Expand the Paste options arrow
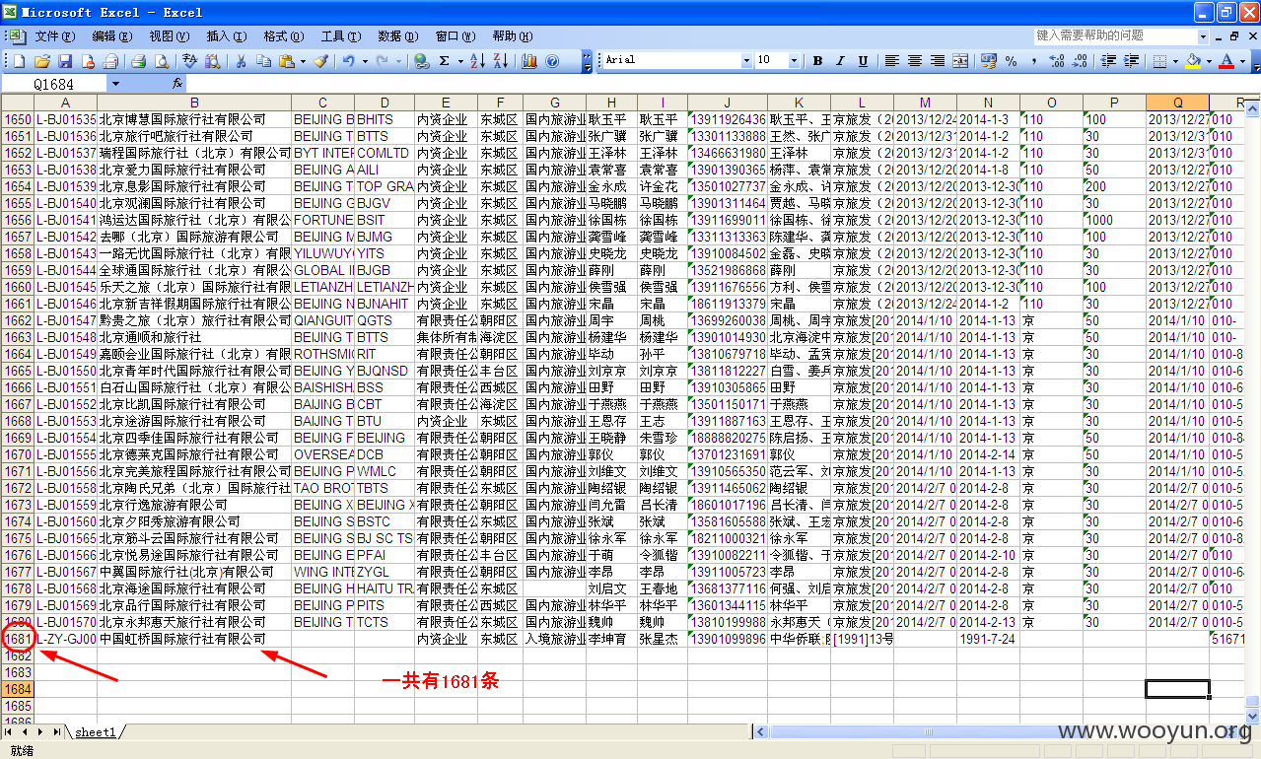Viewport: 1261px width, 759px height. pyautogui.click(x=301, y=61)
